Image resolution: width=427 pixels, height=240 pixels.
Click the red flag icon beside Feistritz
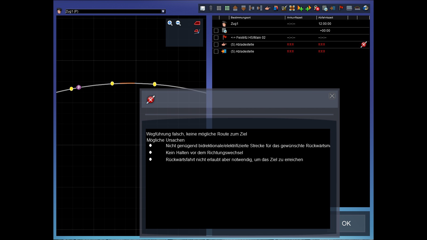pyautogui.click(x=224, y=37)
